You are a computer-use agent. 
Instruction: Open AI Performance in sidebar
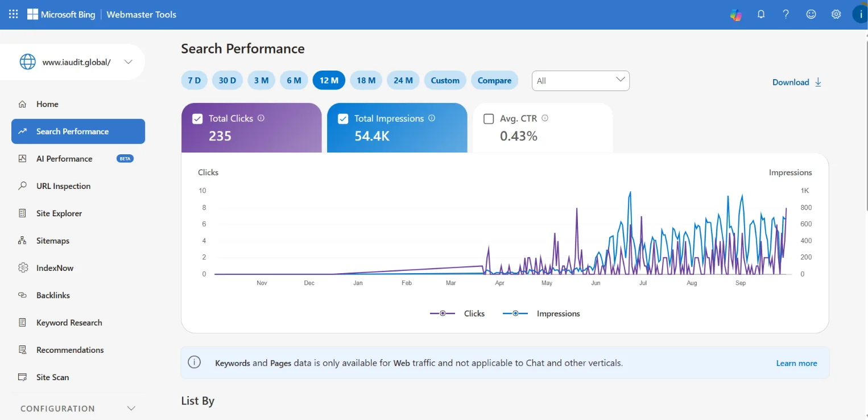click(x=78, y=159)
